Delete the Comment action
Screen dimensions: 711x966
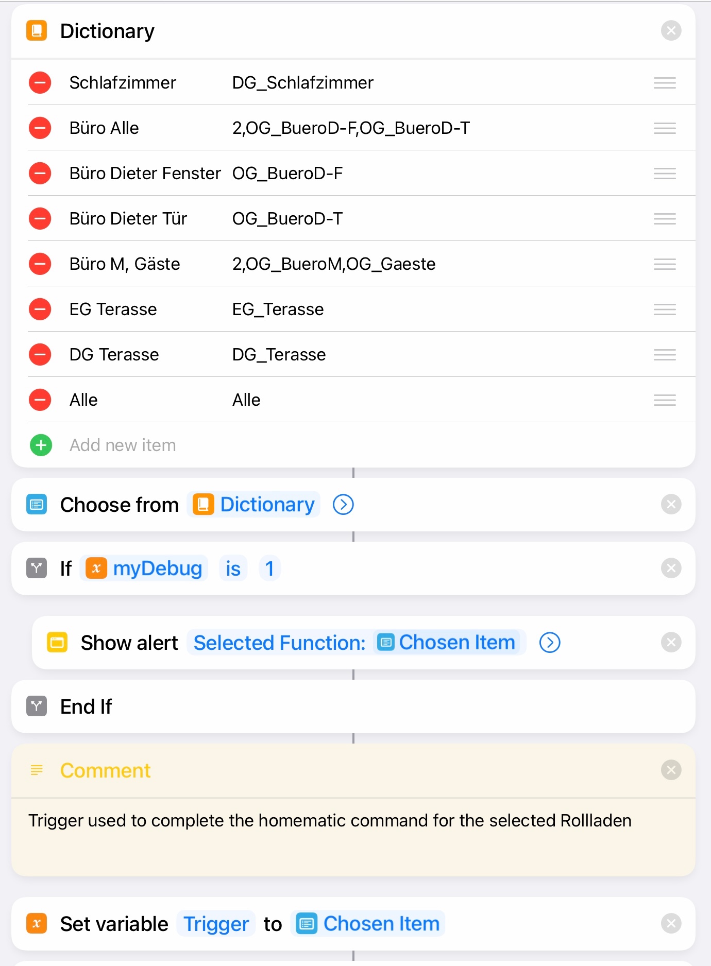[x=671, y=770]
